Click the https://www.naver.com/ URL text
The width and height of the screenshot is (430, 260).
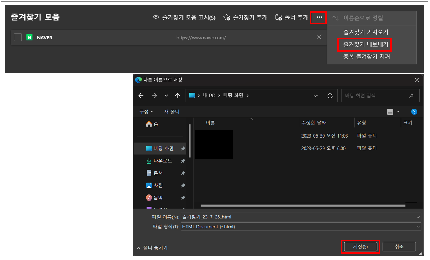[201, 38]
